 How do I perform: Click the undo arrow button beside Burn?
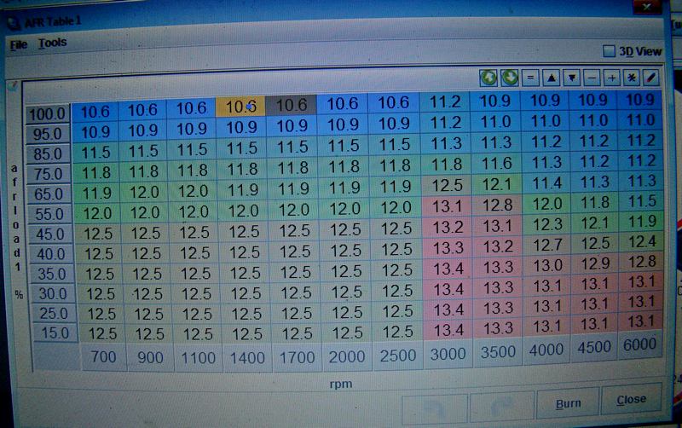click(433, 404)
